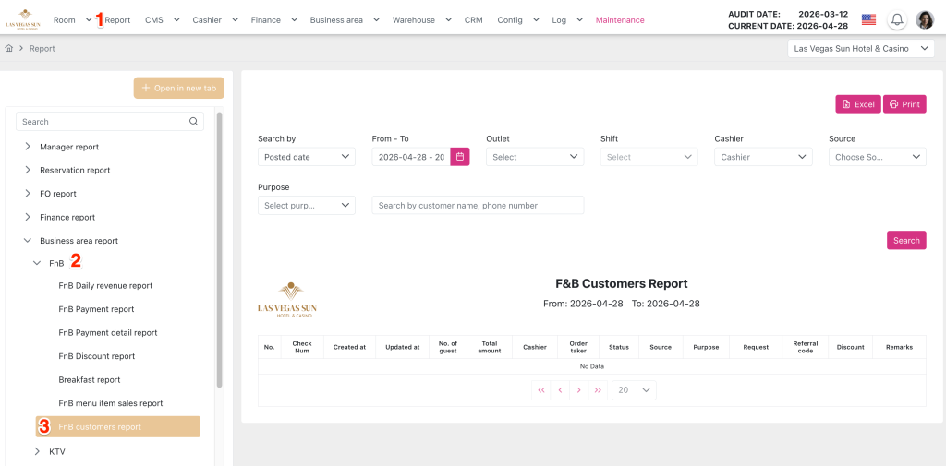This screenshot has height=466, width=946.
Task: Export the report to Excel
Action: [x=857, y=104]
